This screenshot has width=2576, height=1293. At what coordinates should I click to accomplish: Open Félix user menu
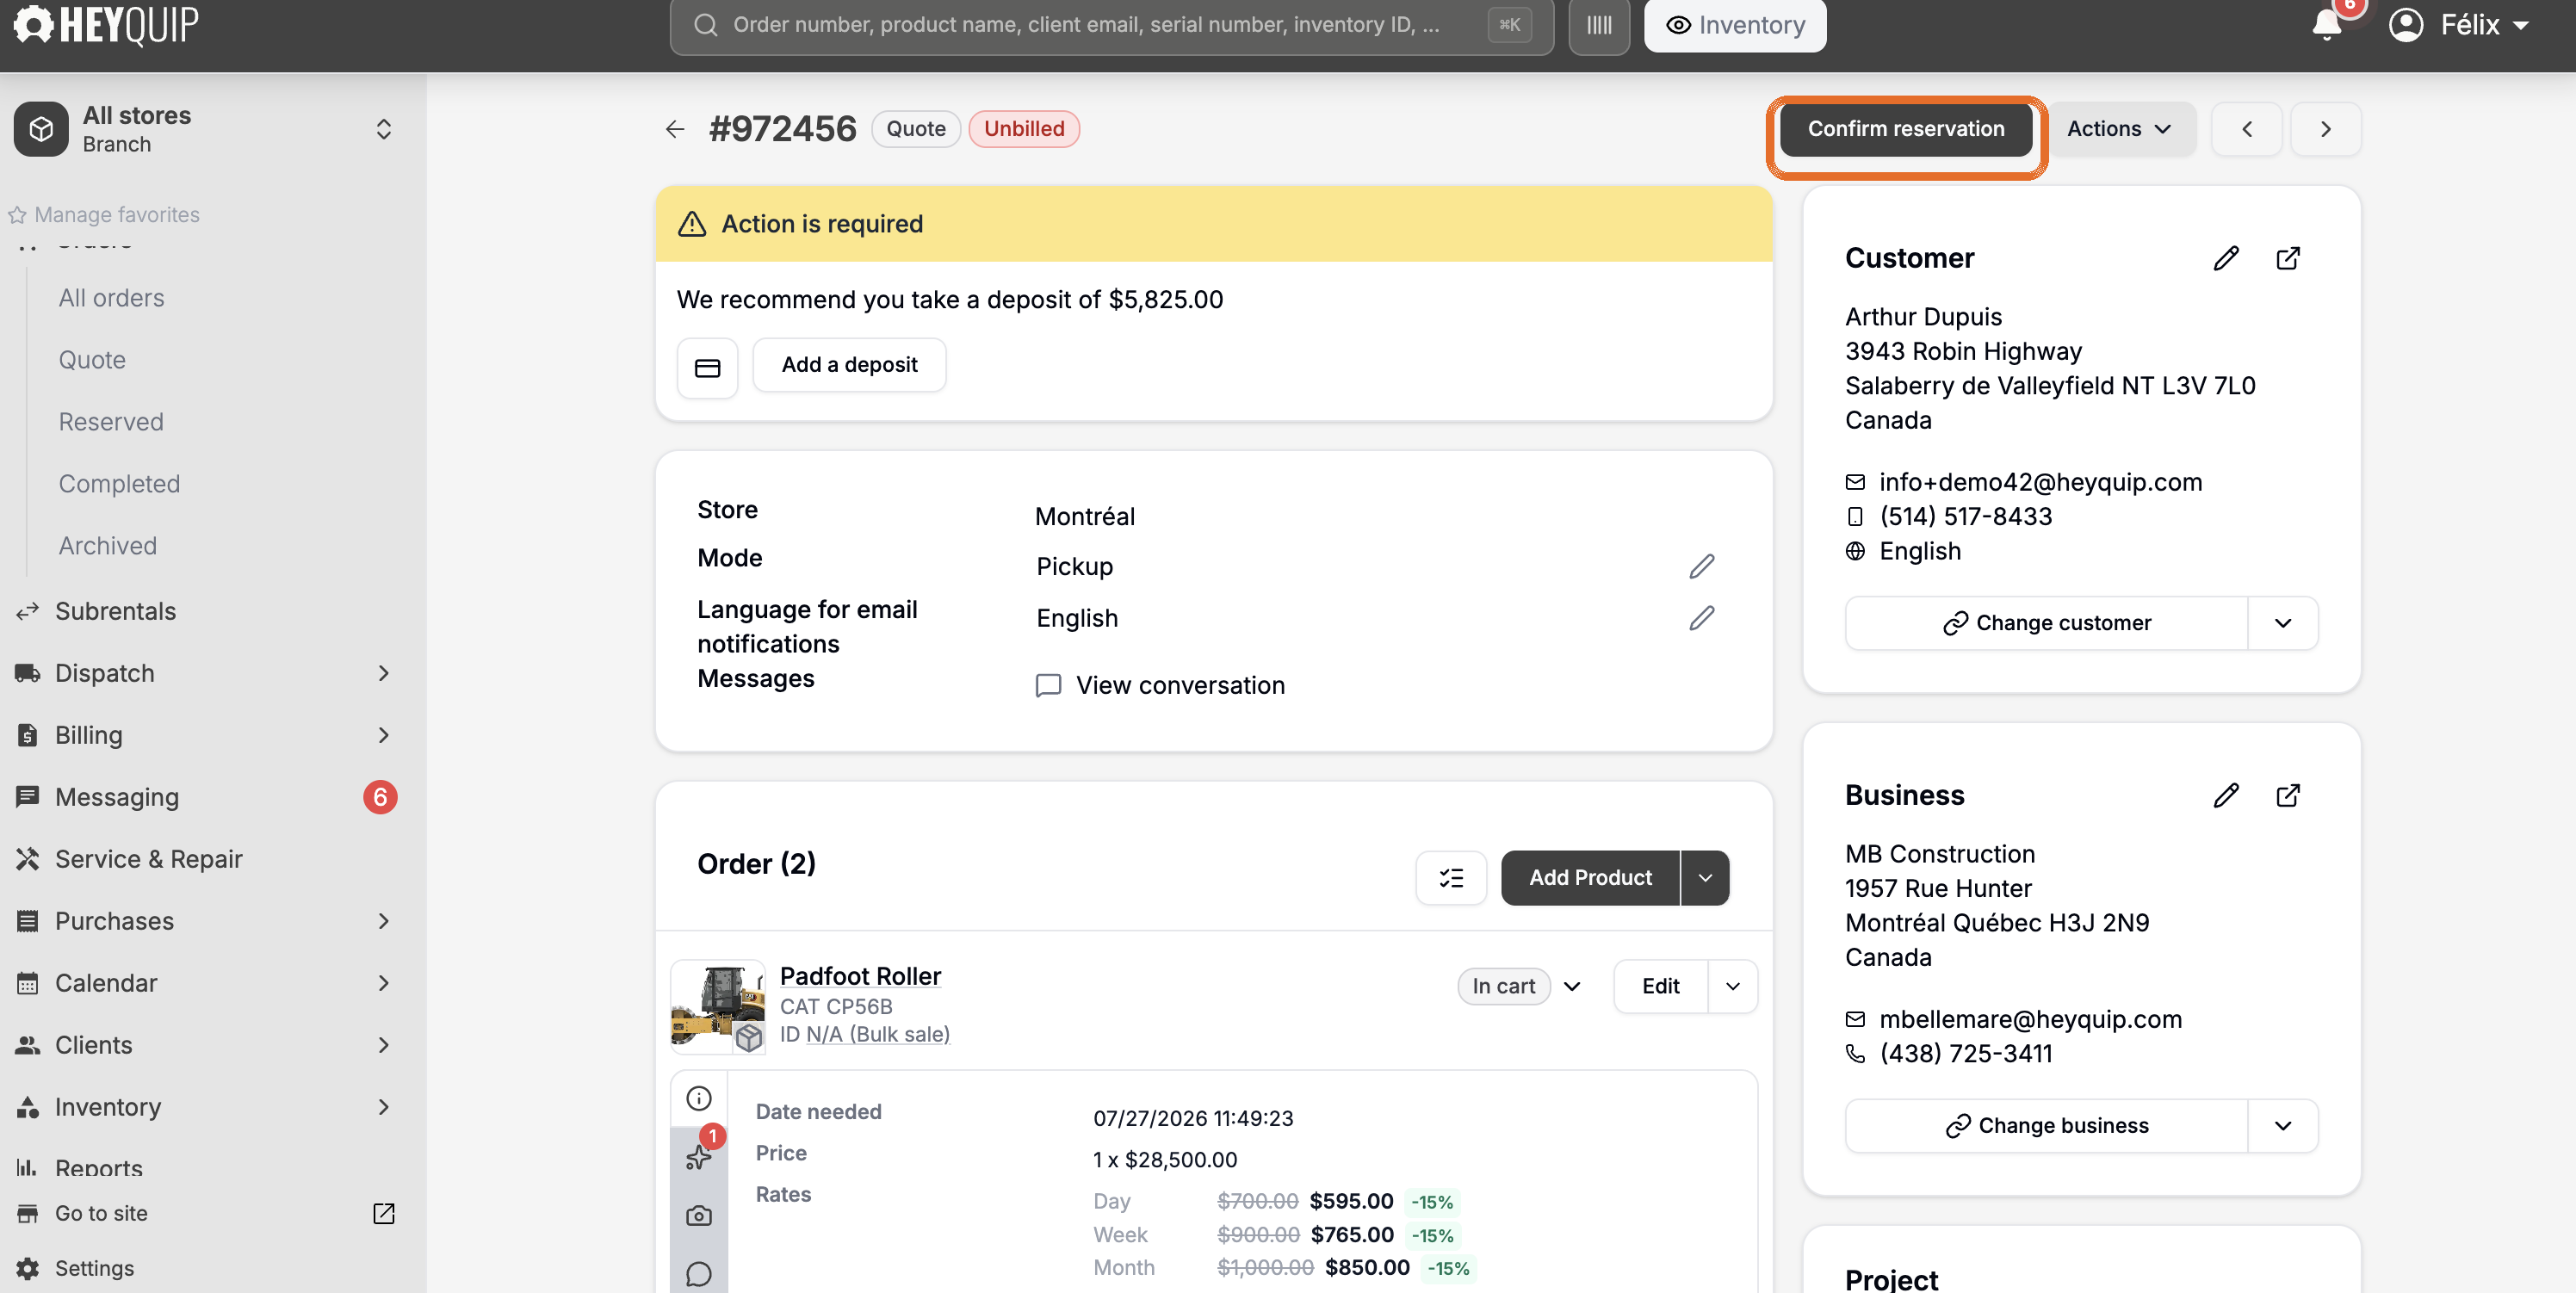click(2459, 24)
